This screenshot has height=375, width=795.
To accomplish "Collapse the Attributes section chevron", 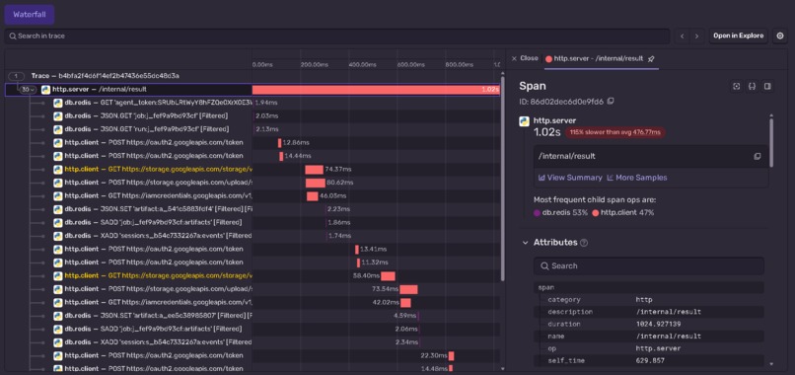I will (x=526, y=243).
